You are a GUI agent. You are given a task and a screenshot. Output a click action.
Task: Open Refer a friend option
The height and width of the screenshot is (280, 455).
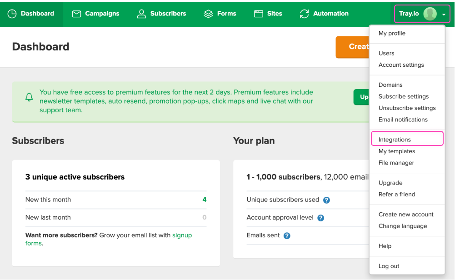(x=395, y=194)
